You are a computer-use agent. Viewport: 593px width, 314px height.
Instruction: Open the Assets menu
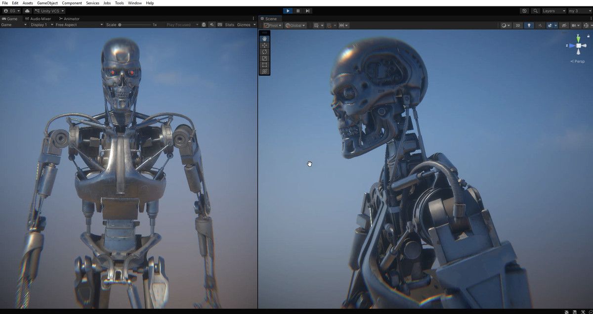(28, 3)
